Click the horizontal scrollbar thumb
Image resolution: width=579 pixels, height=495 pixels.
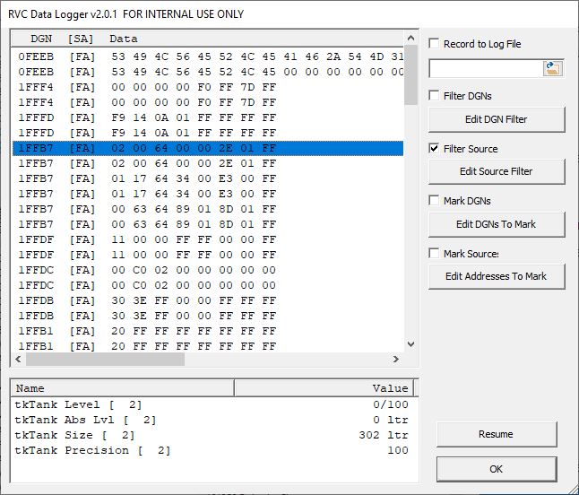pos(105,359)
